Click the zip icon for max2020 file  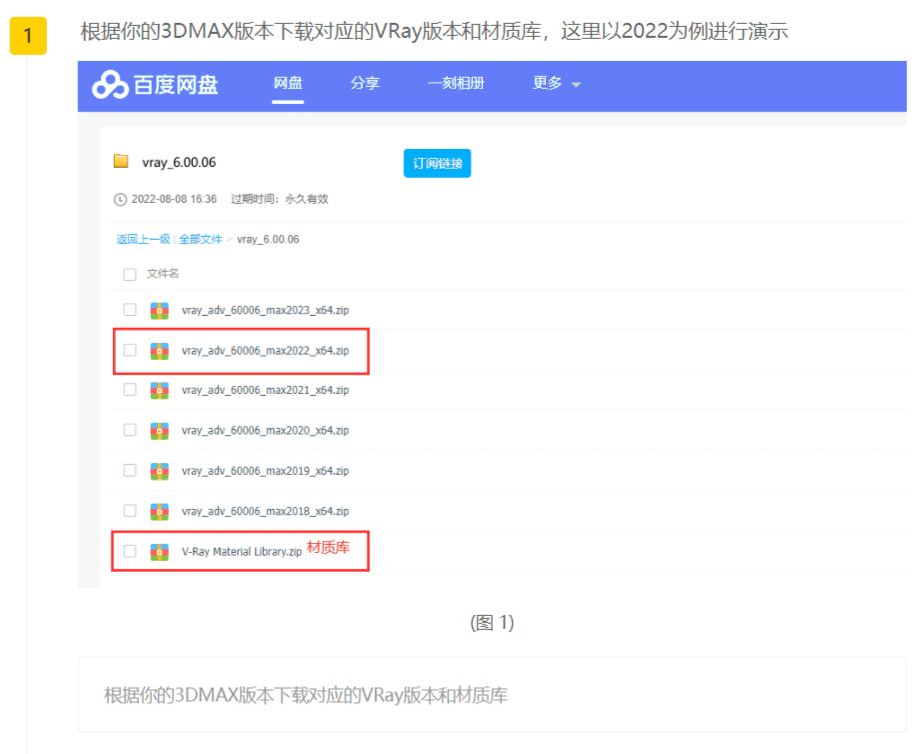(x=159, y=430)
